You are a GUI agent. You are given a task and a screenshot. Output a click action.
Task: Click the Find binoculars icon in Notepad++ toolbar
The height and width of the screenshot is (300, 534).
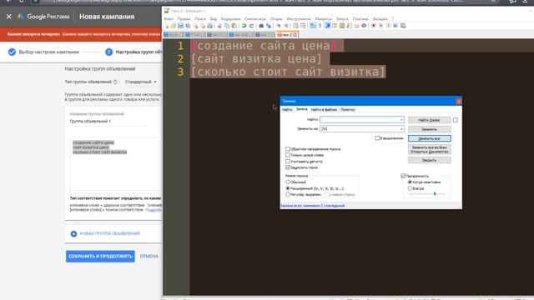point(261,26)
